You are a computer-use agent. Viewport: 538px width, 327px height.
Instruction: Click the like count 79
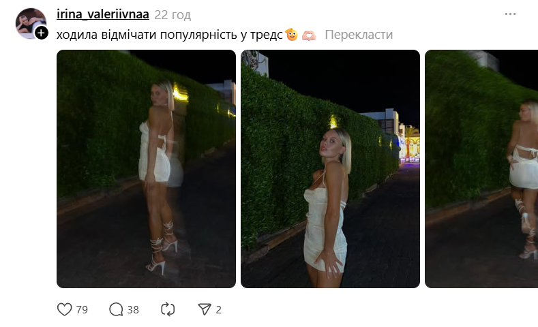(x=82, y=310)
